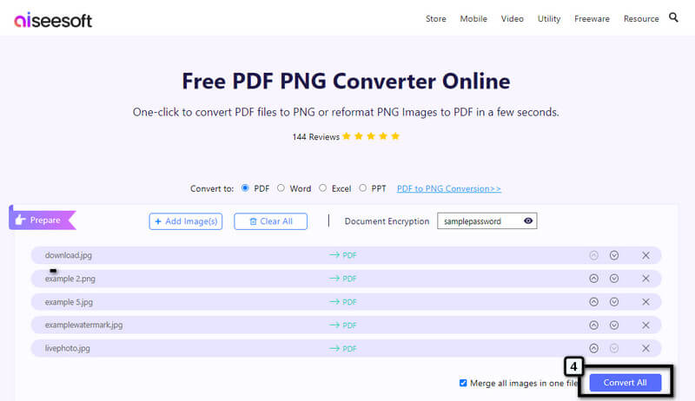Click the livephoto.jpg move-down arrow icon
Image resolution: width=695 pixels, height=401 pixels.
(614, 348)
